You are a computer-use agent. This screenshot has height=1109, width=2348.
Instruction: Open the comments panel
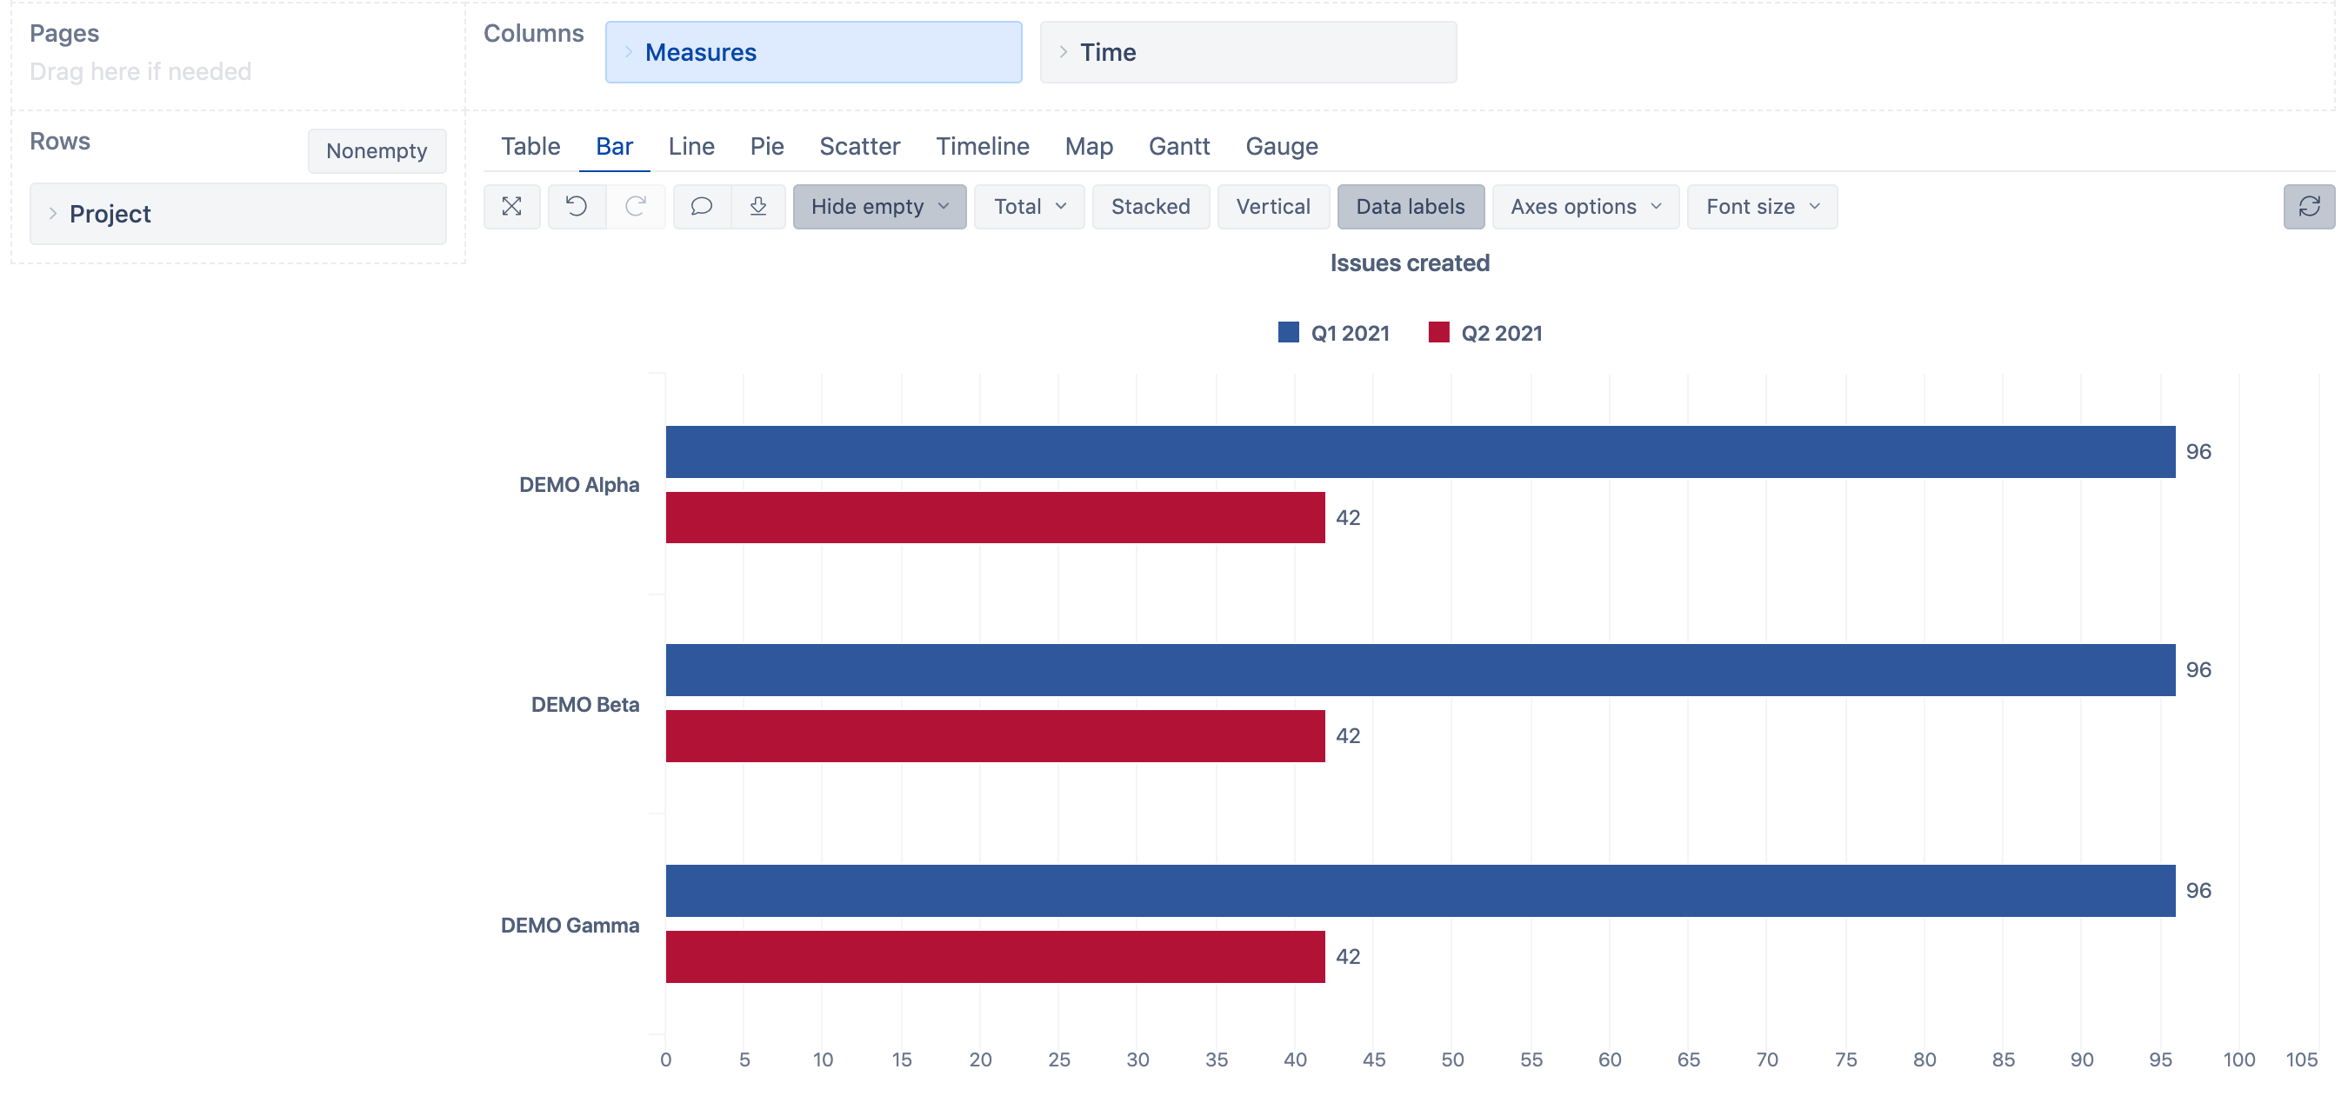pyautogui.click(x=701, y=207)
